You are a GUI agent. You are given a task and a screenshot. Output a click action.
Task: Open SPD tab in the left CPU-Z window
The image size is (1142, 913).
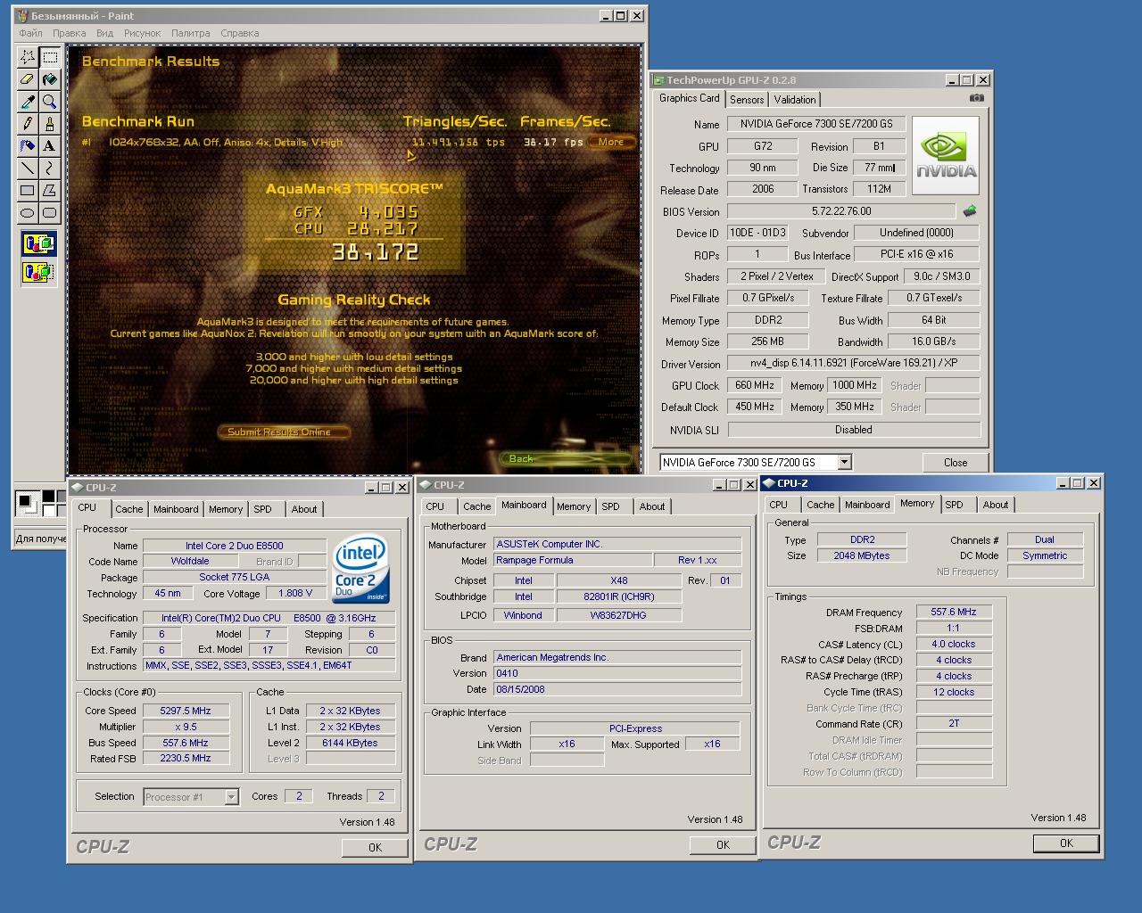pos(262,509)
